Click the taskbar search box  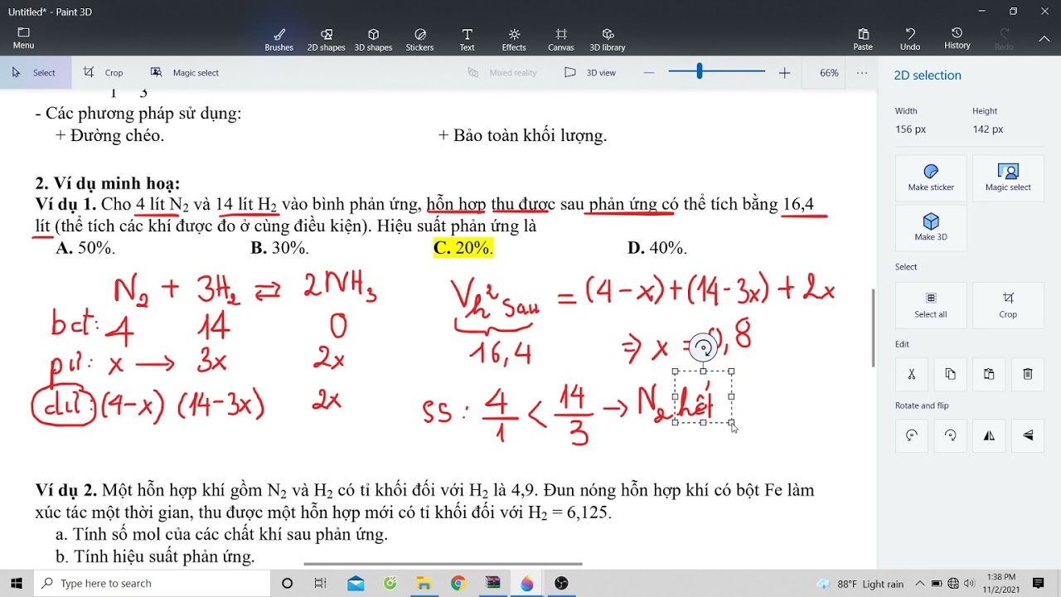(153, 583)
